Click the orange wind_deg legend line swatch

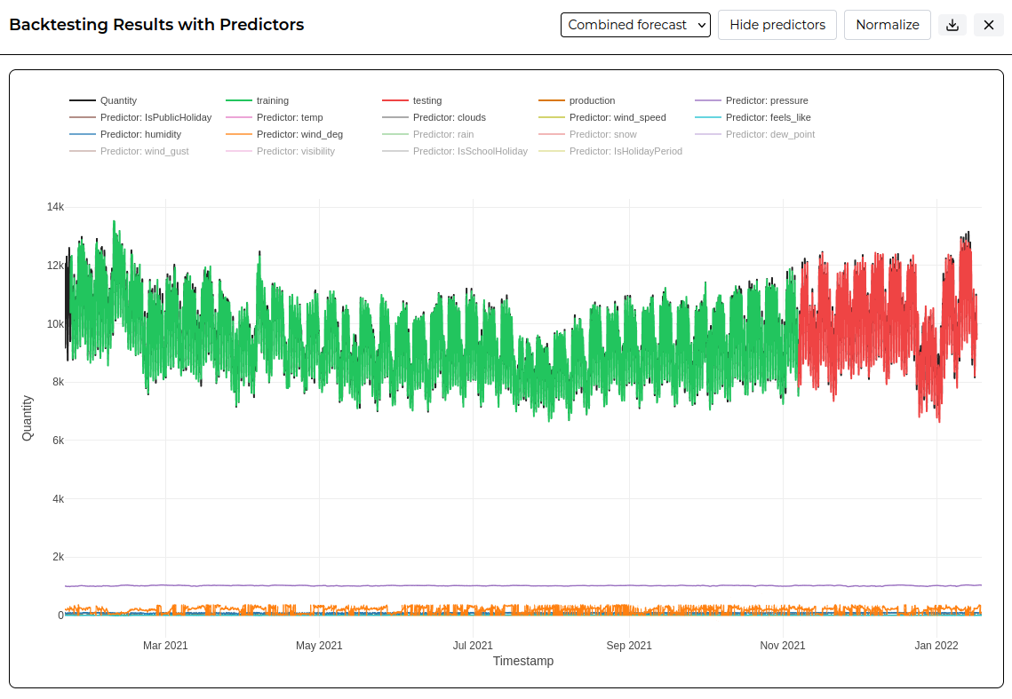pos(239,134)
